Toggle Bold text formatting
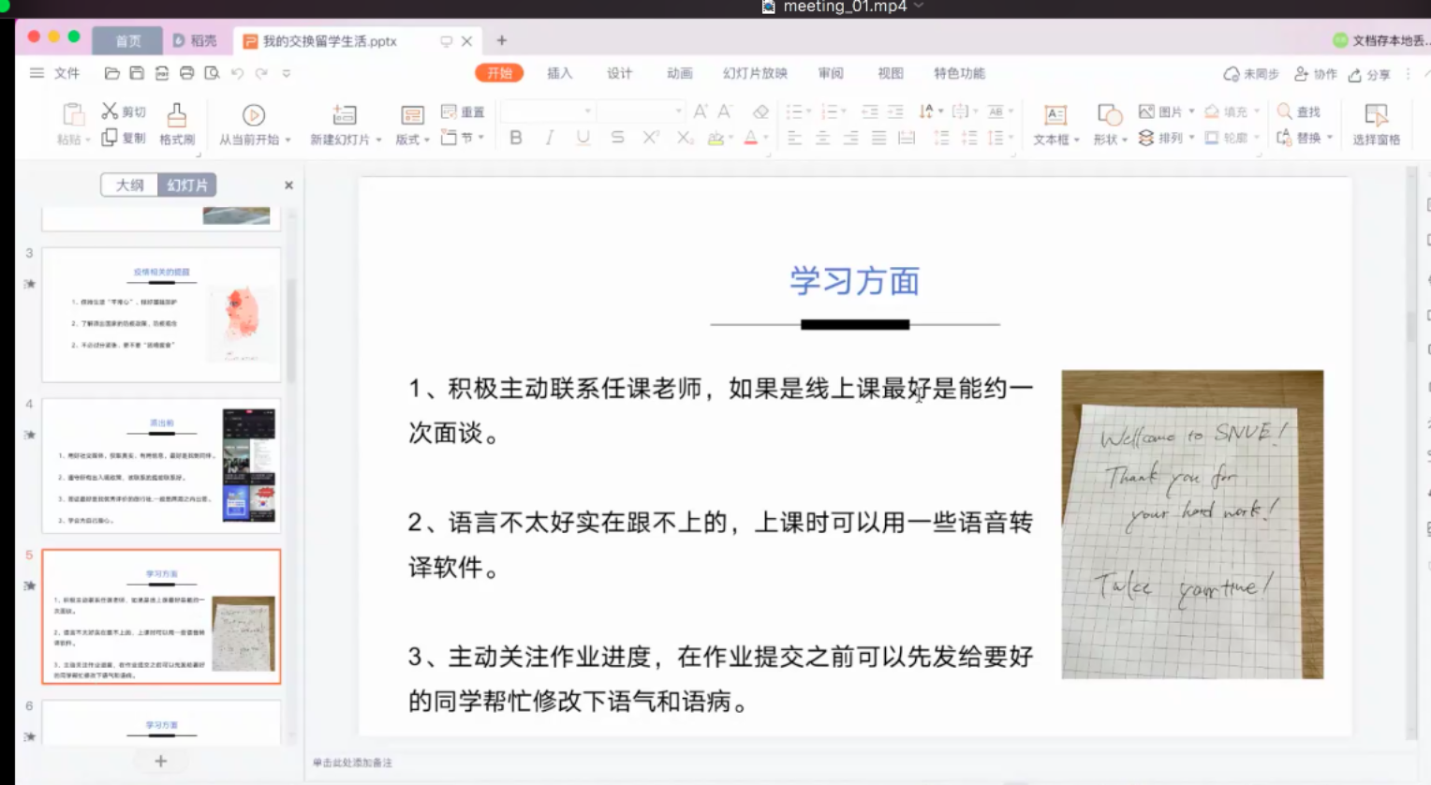This screenshot has height=785, width=1431. 516,138
